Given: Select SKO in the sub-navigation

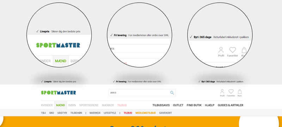Looking at the screenshot, I should [x=51, y=113].
